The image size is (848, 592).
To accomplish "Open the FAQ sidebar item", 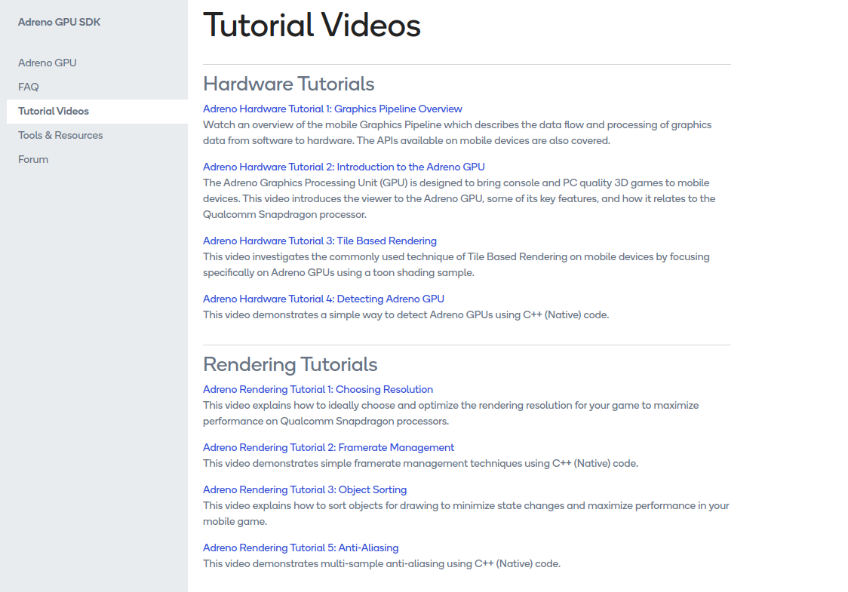I will (28, 87).
